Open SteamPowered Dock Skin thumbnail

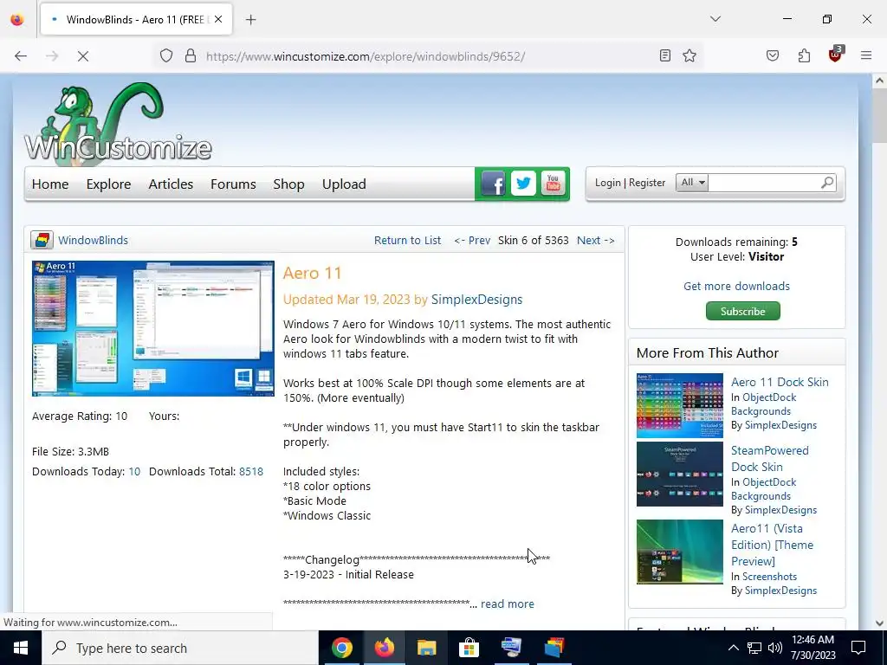coord(680,475)
